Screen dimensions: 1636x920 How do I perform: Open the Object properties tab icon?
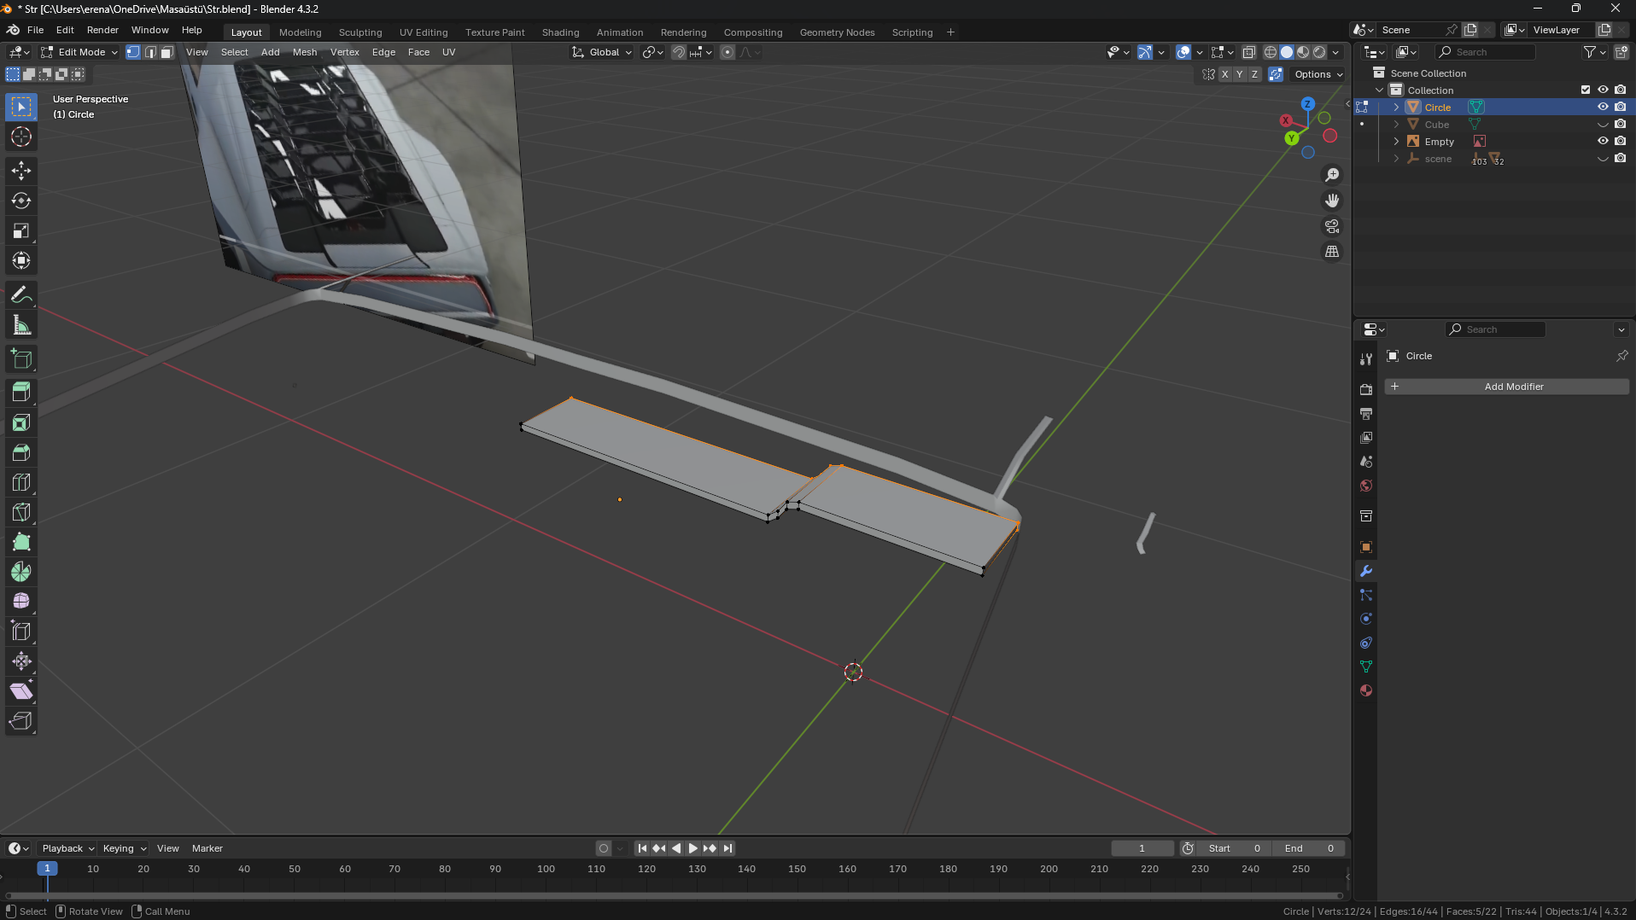pyautogui.click(x=1366, y=547)
